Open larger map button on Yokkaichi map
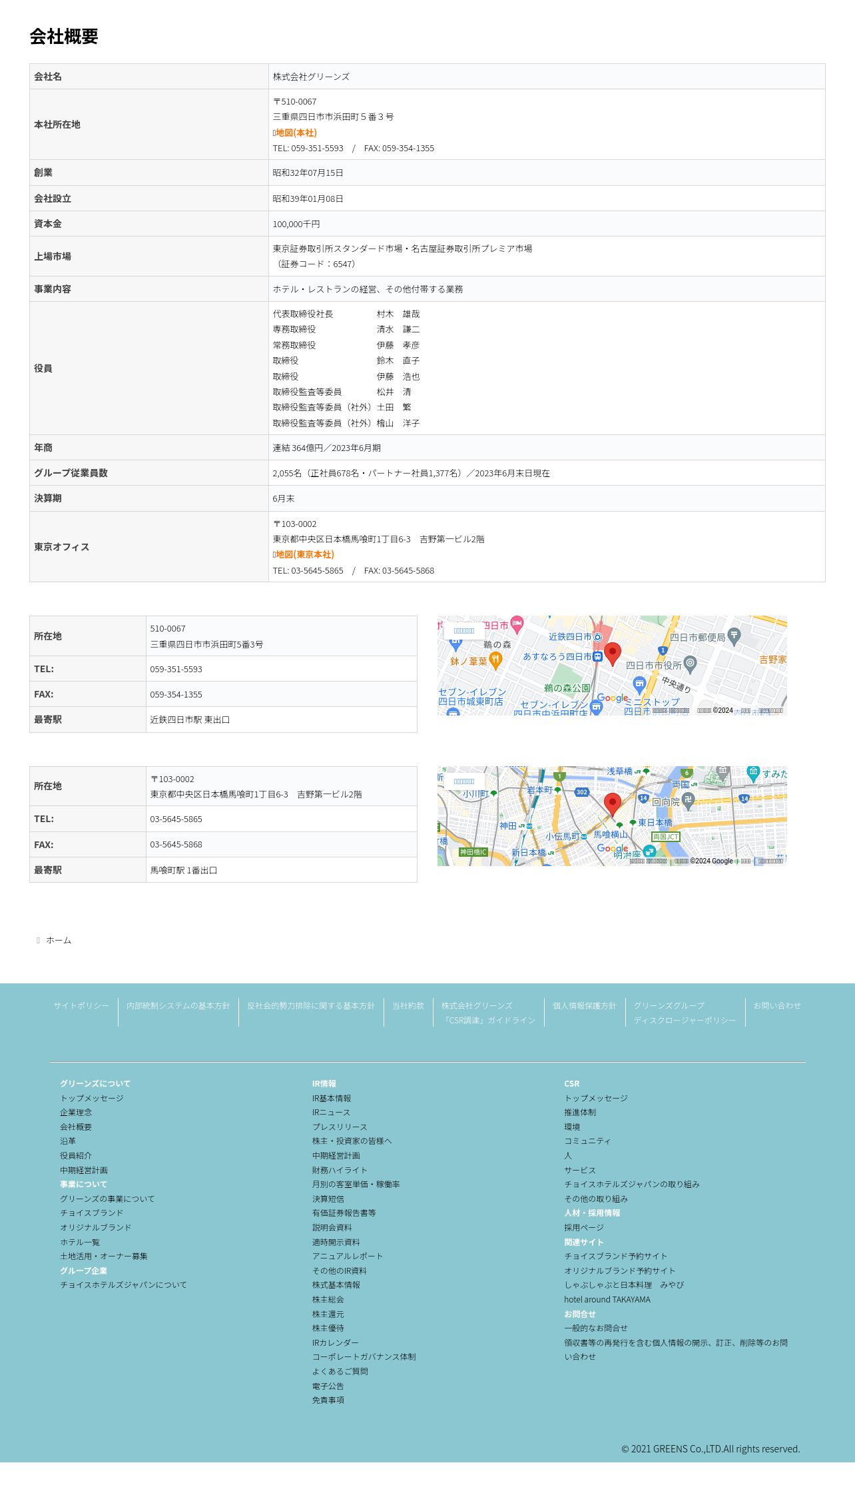855x1509 pixels. point(464,630)
